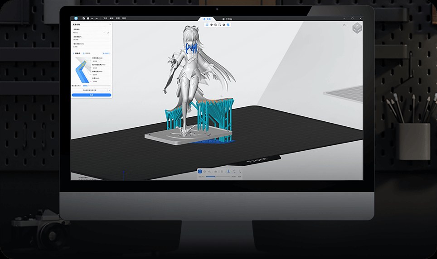Switch to the workbench tab with grid icon
Screen dimensions: 437x259
(227, 19)
